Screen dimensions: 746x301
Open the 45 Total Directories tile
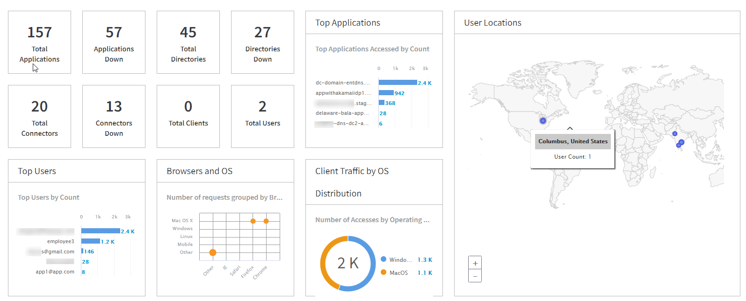point(188,42)
